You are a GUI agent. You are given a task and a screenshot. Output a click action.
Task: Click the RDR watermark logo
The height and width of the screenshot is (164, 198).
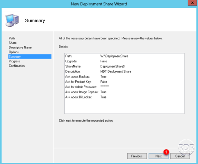[x=186, y=148]
